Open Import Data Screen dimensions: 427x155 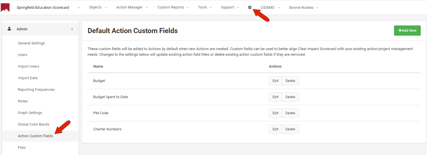pyautogui.click(x=28, y=78)
